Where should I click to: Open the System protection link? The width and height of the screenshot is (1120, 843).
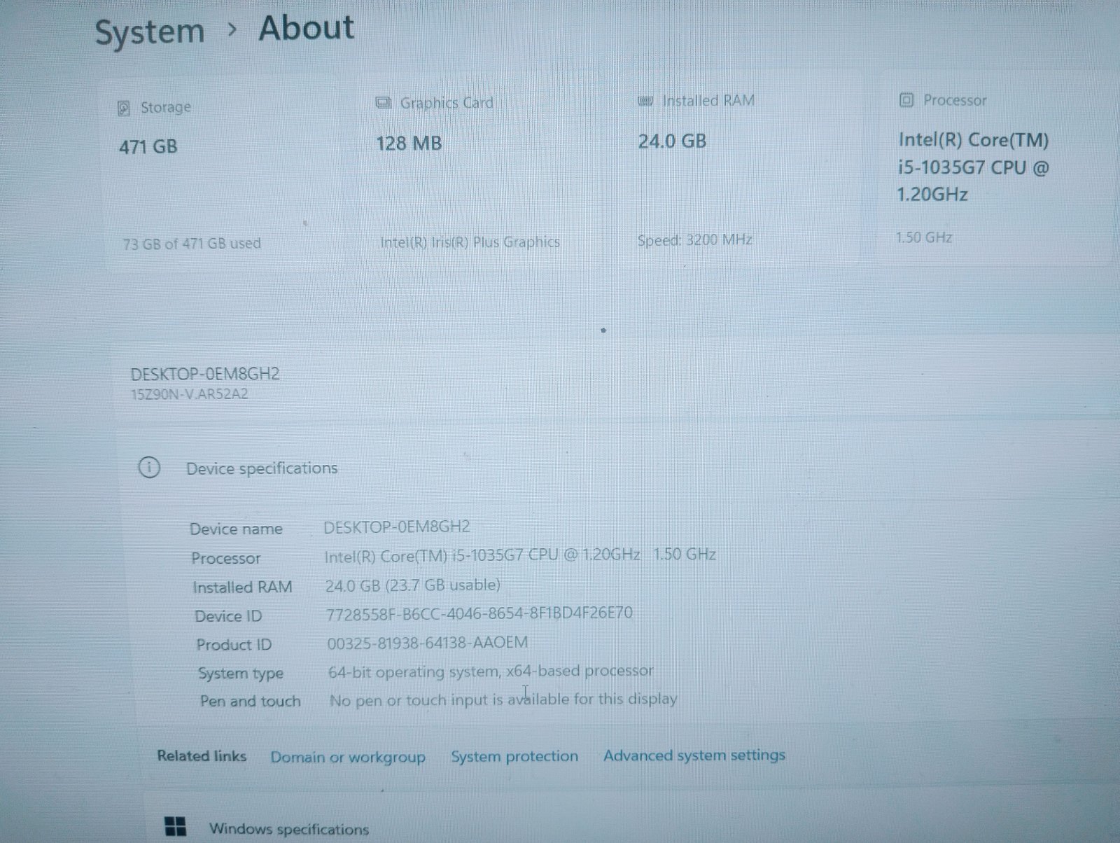coord(514,756)
